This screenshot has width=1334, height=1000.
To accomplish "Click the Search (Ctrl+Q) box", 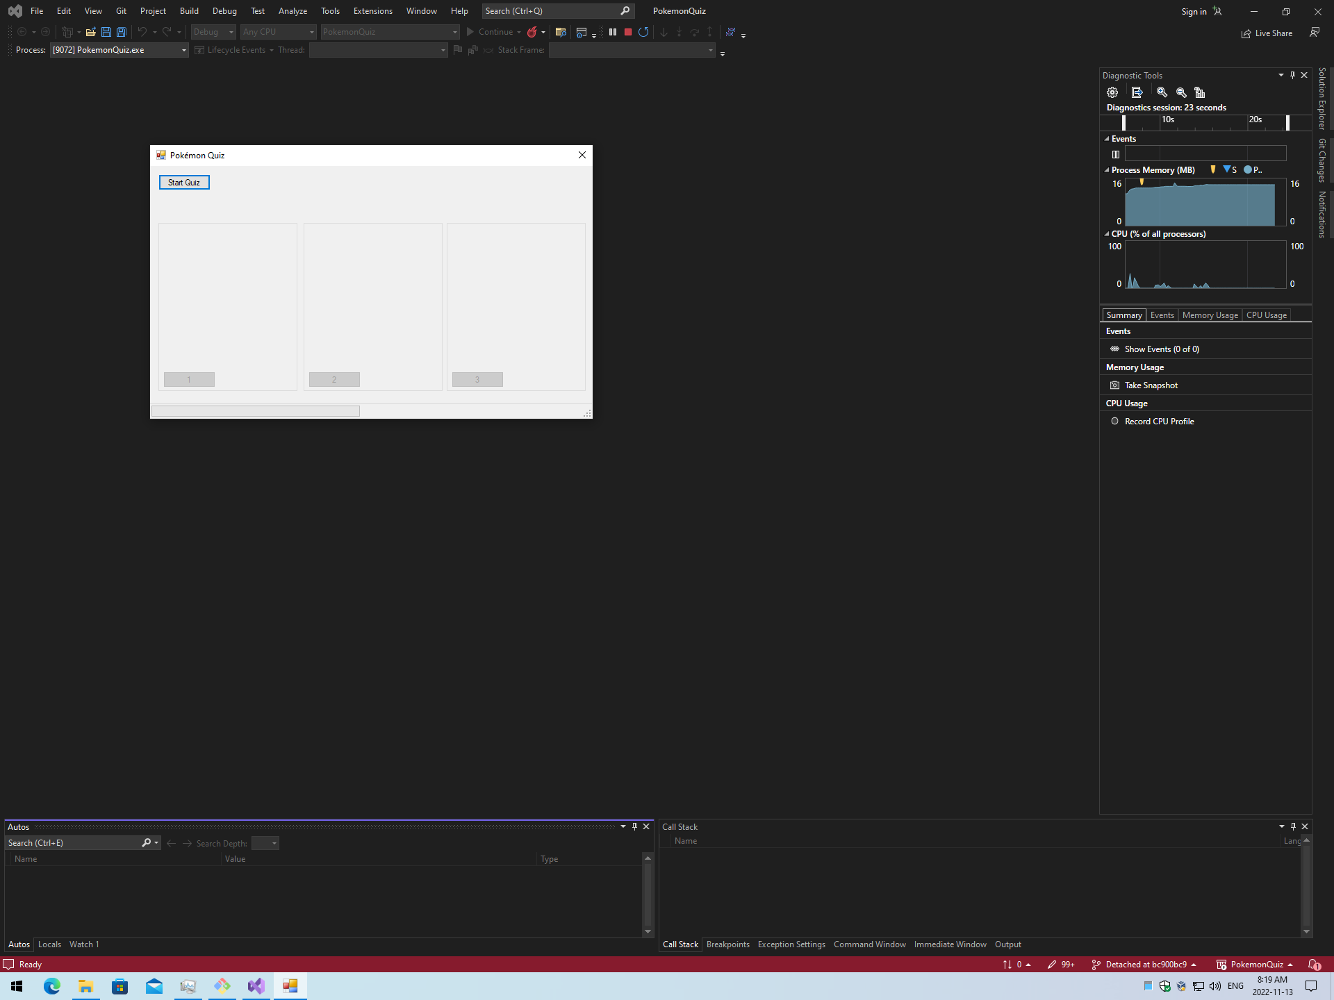I will [x=557, y=11].
